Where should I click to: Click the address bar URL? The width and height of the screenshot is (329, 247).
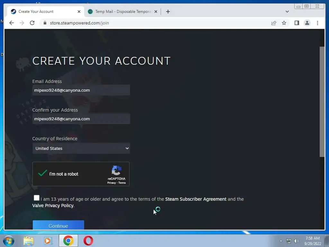(79, 23)
